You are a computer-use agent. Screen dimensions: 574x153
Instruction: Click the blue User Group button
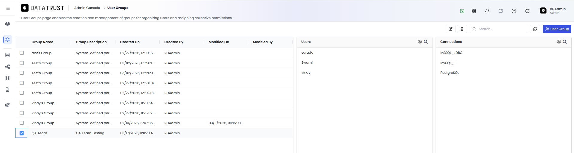tap(557, 29)
